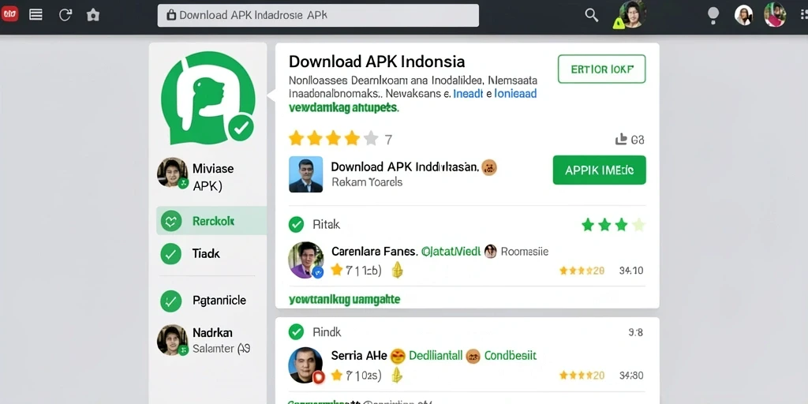Open the blue 'Ionieaad' link

(515, 95)
